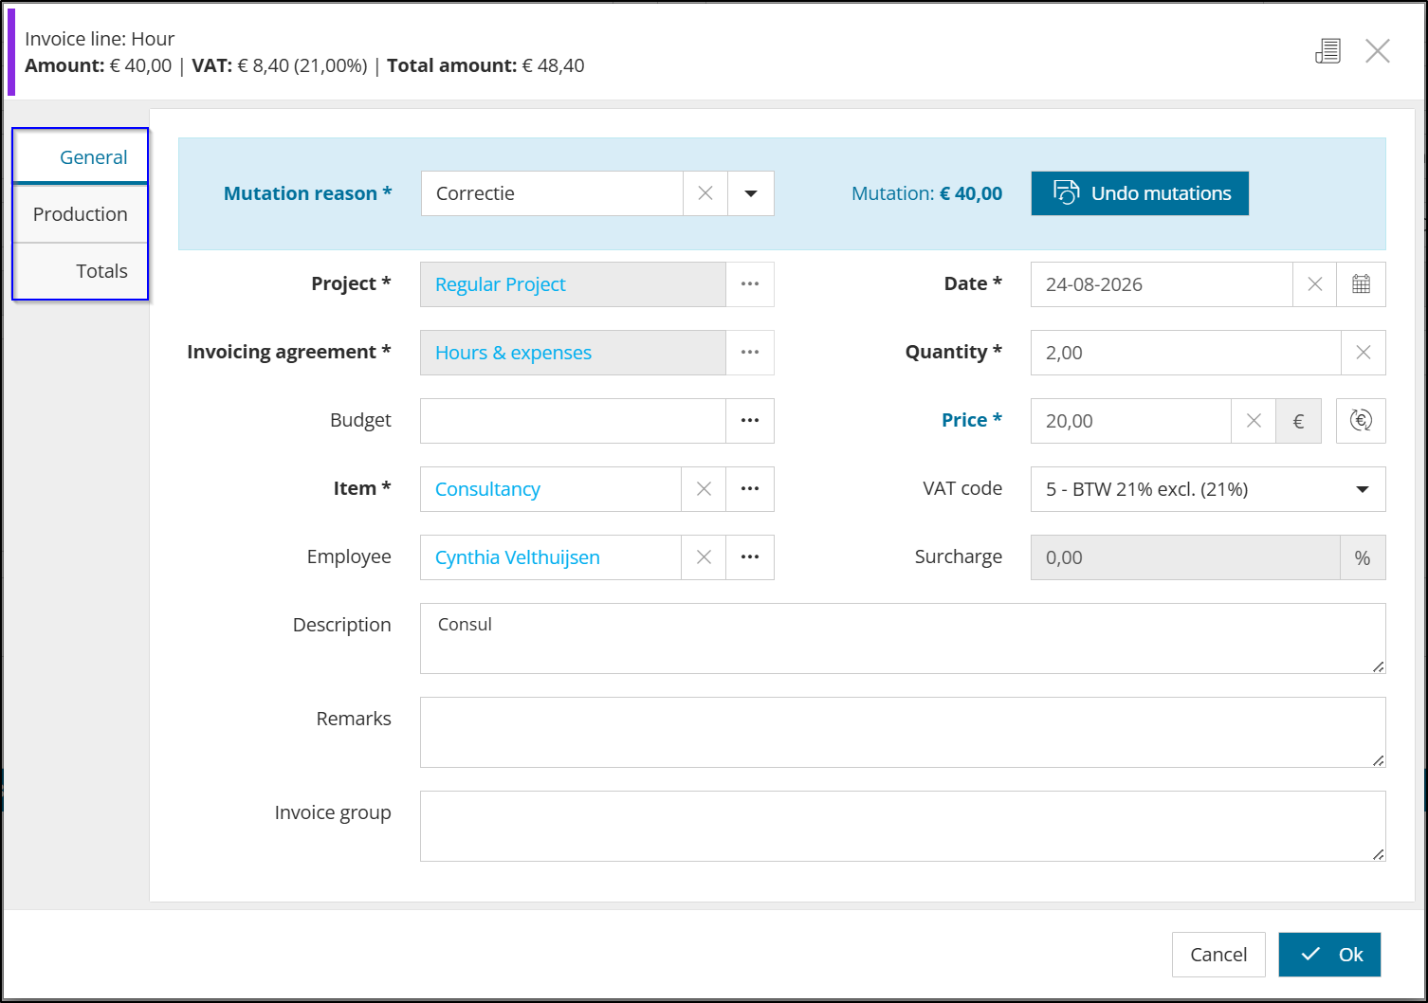The width and height of the screenshot is (1428, 1003).
Task: Recalculate price with the euro refresh icon
Action: (1361, 421)
